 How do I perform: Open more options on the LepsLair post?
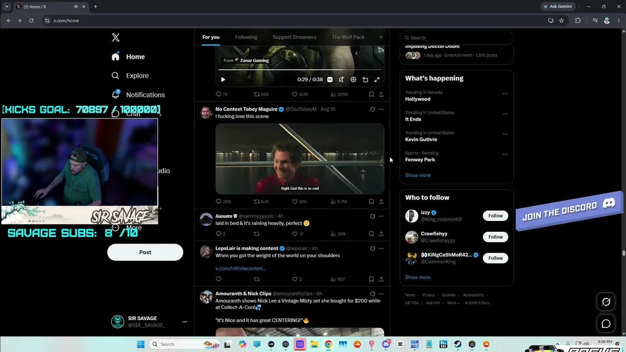click(381, 248)
